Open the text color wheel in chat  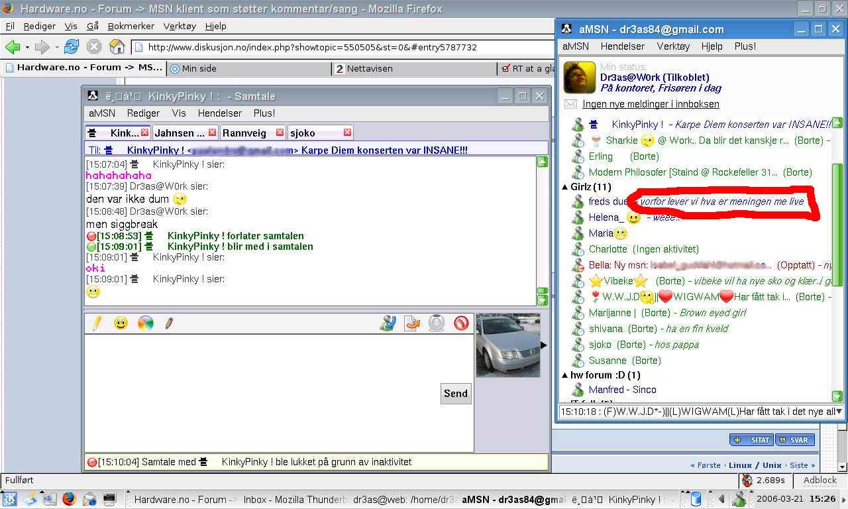click(x=145, y=323)
